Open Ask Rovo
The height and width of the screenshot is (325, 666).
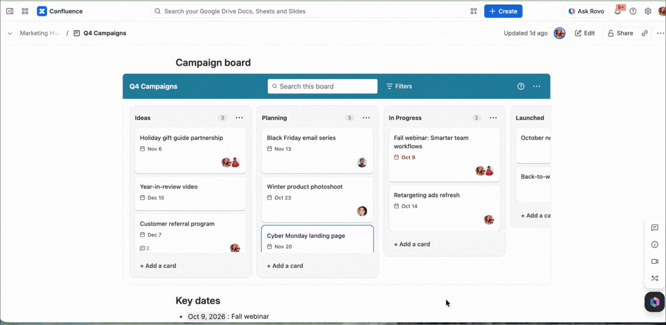point(586,12)
